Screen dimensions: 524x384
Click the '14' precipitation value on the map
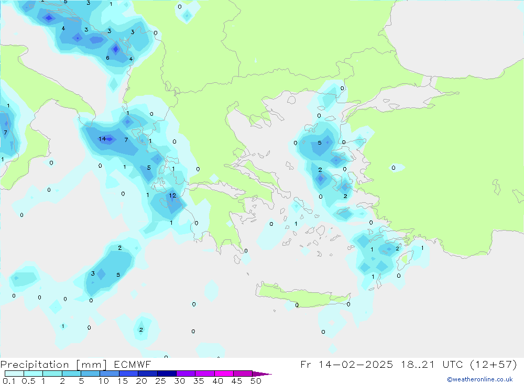click(102, 139)
